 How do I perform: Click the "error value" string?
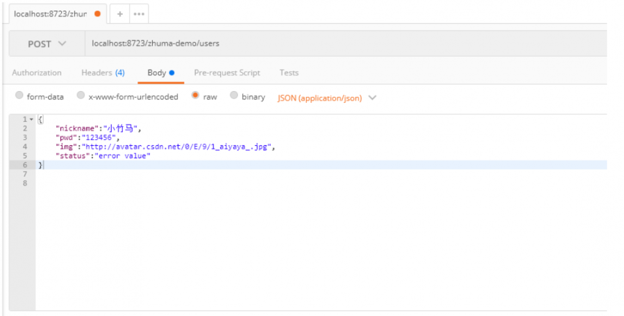click(122, 156)
